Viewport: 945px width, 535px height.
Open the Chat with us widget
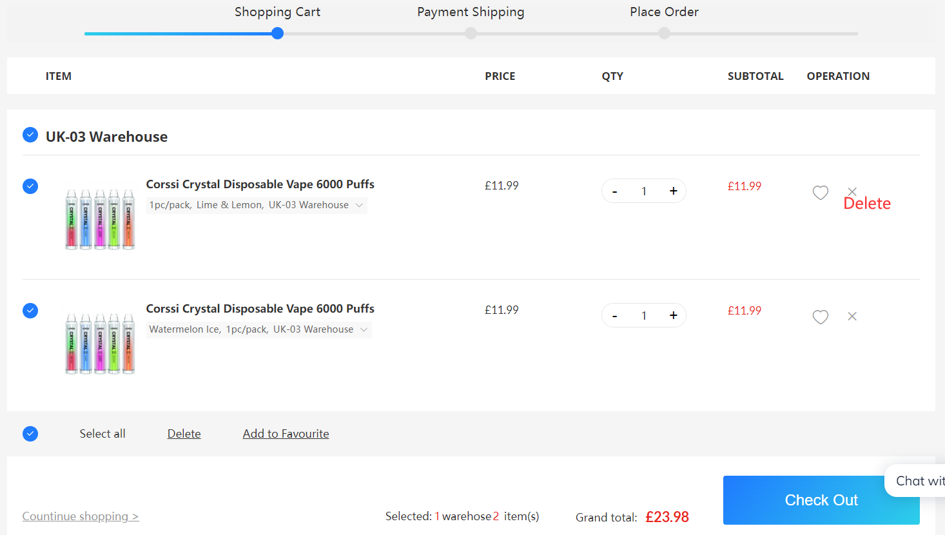pyautogui.click(x=915, y=481)
